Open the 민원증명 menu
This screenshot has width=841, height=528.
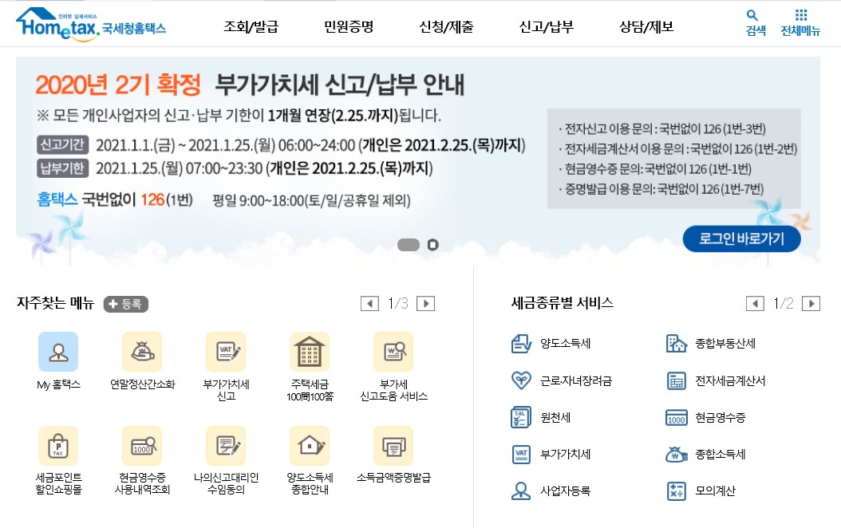pyautogui.click(x=349, y=26)
